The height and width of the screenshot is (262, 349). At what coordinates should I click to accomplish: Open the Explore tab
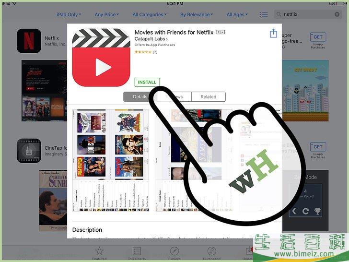(x=174, y=253)
